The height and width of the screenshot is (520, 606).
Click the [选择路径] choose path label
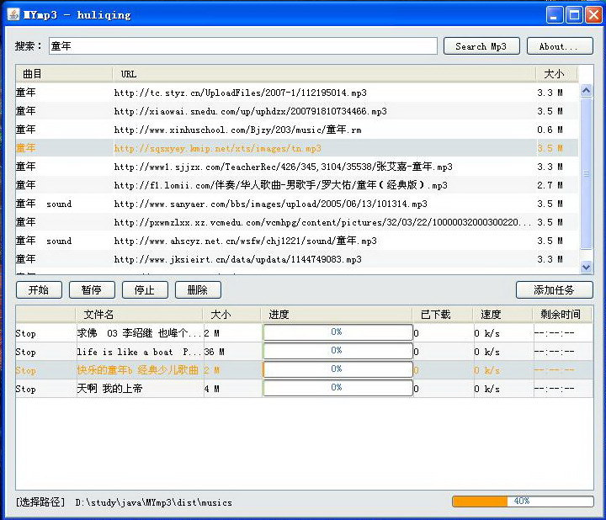[x=40, y=501]
